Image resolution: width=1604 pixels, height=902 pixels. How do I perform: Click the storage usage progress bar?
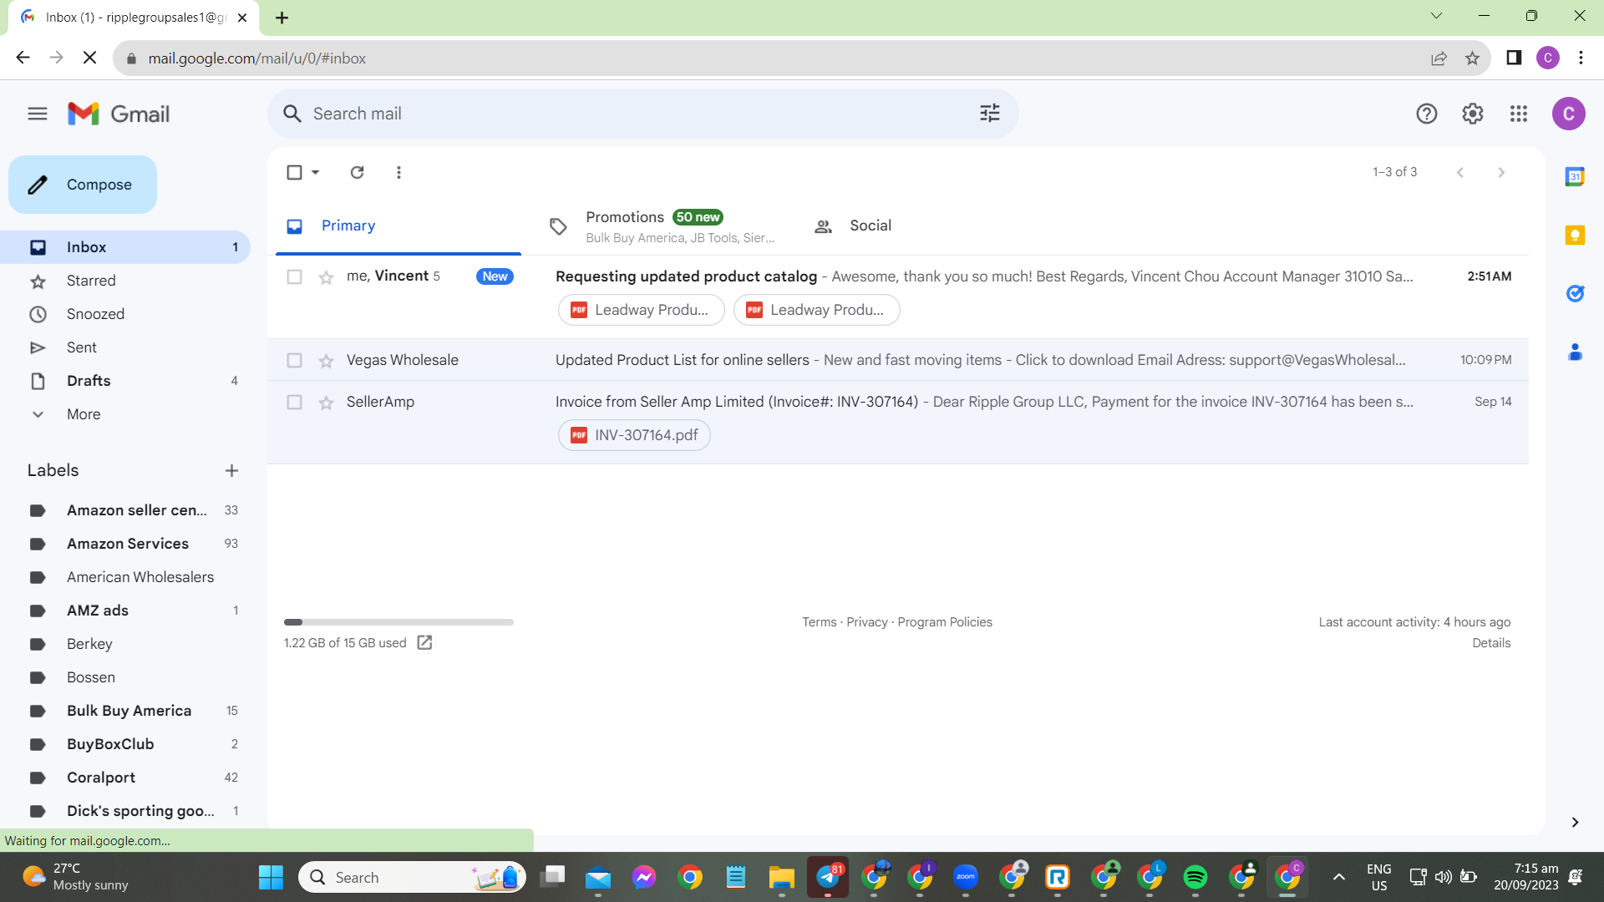click(398, 622)
